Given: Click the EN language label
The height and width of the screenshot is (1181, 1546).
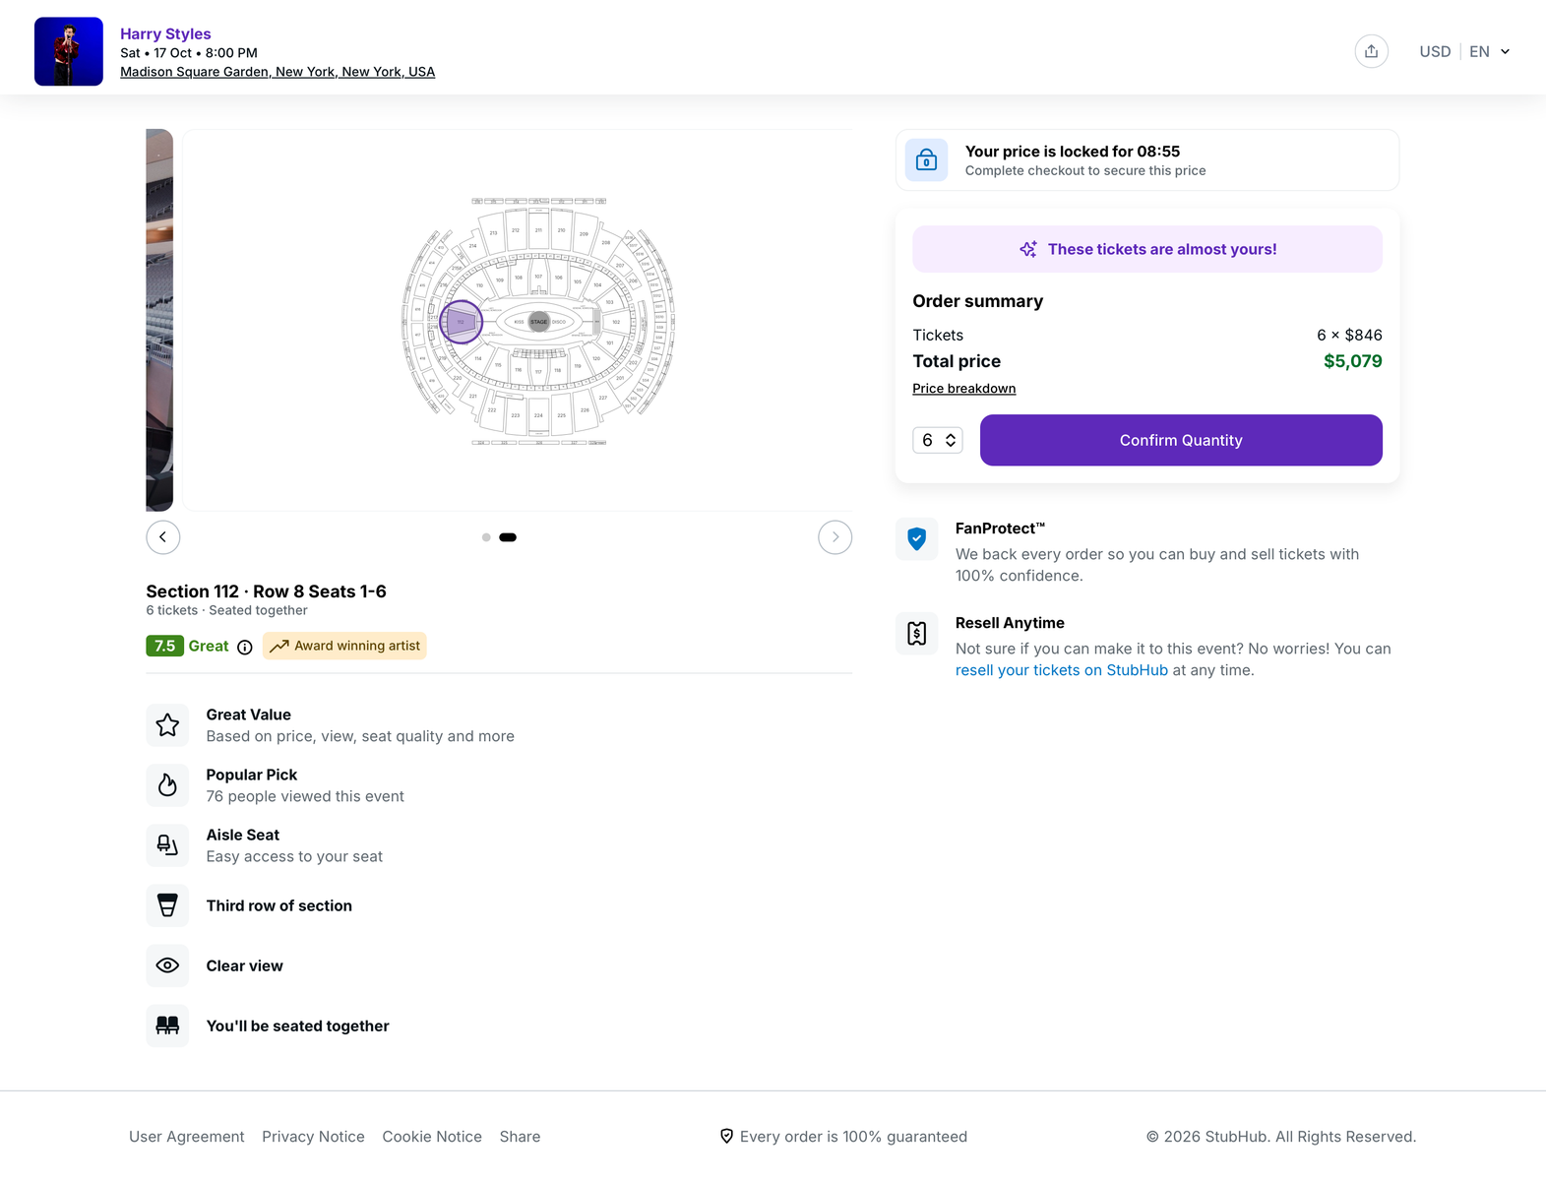Looking at the screenshot, I should coord(1479,52).
